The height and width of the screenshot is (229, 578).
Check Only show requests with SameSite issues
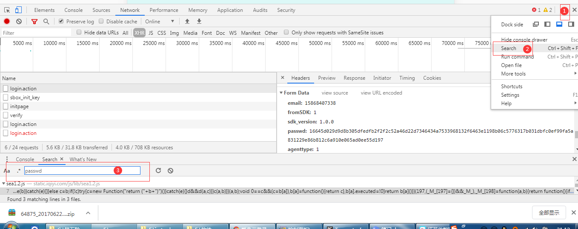pos(286,32)
